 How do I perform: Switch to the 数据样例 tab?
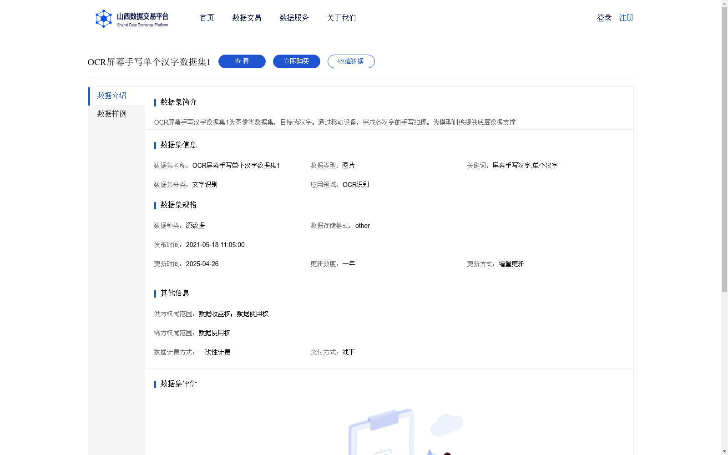111,114
